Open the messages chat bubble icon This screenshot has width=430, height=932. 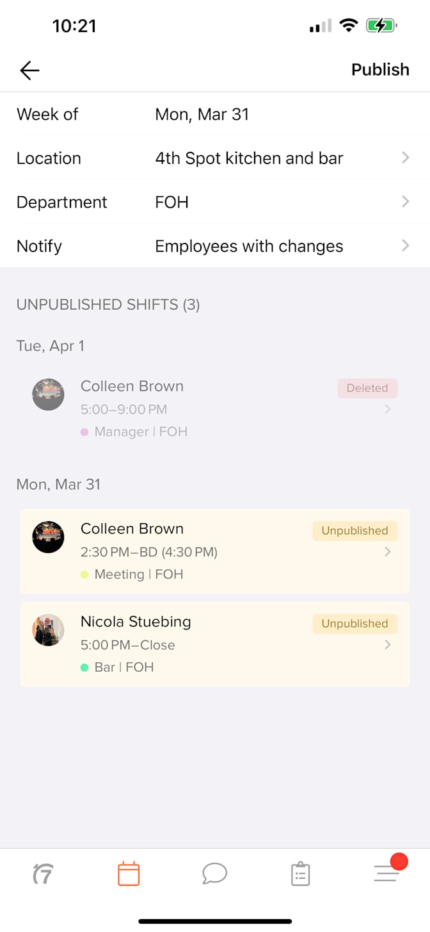[214, 873]
